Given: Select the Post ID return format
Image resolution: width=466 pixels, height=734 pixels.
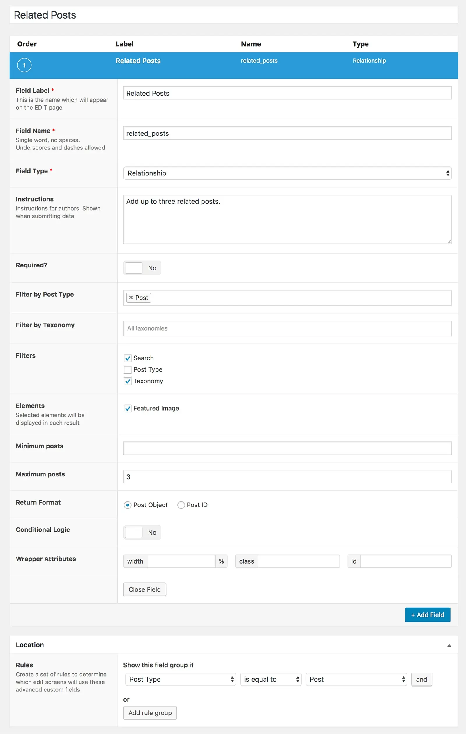Looking at the screenshot, I should (181, 505).
